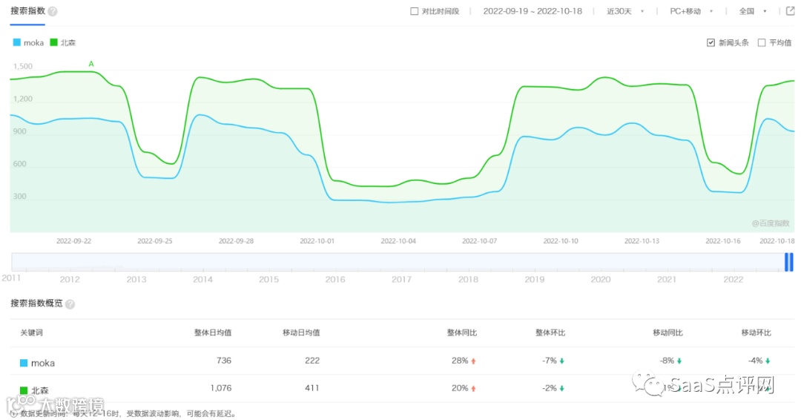The width and height of the screenshot is (801, 420).
Task: Click the 2022-09-22 x-axis date label
Action: pyautogui.click(x=73, y=241)
